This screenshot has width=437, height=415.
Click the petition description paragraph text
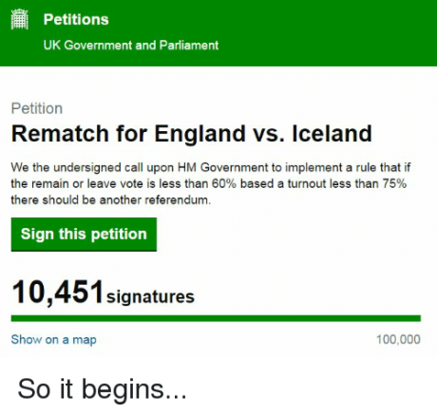(x=211, y=183)
